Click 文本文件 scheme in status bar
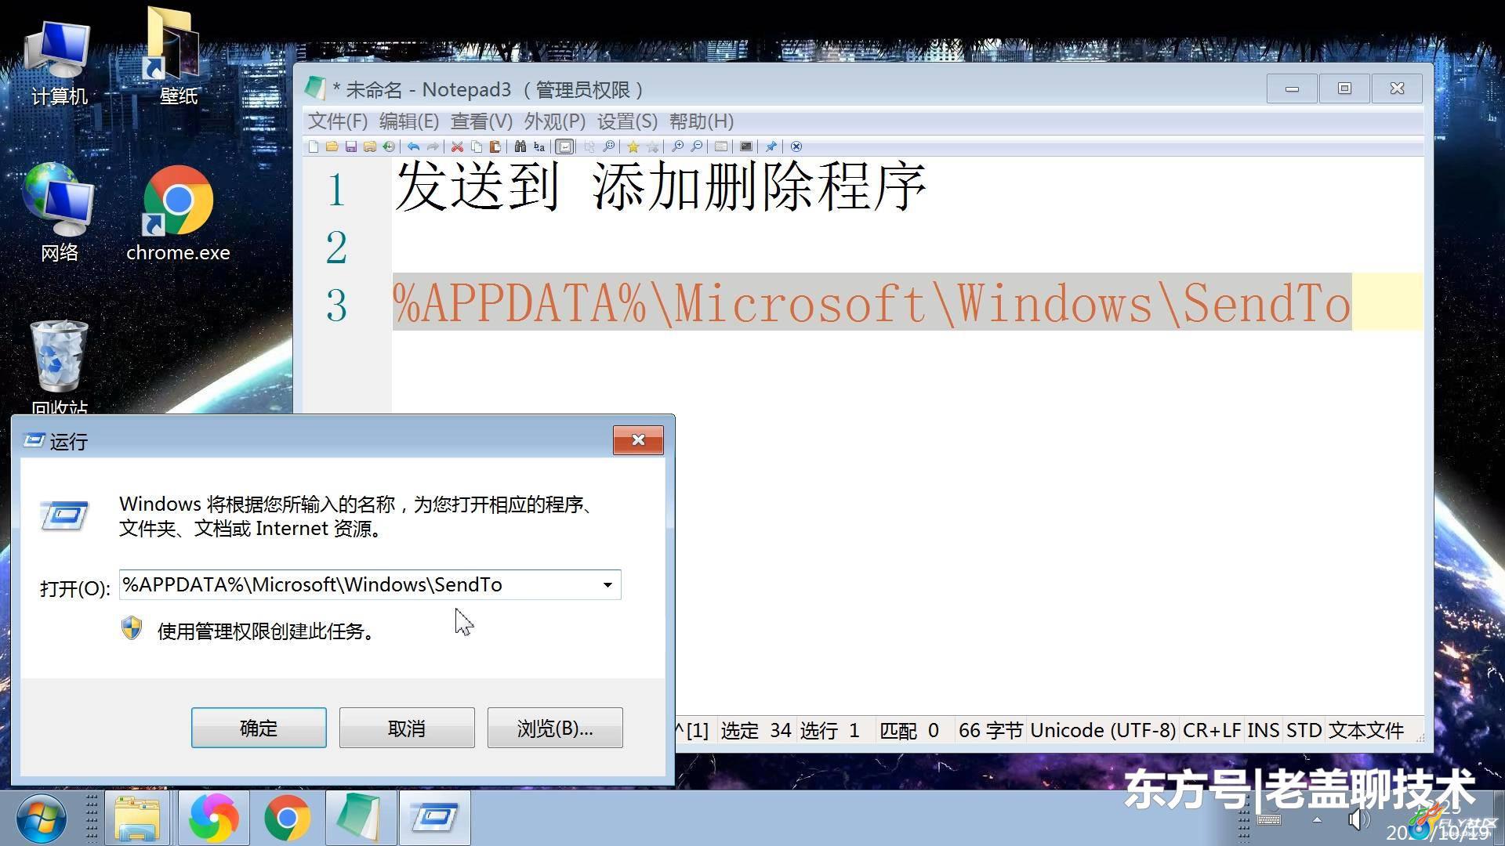 coord(1366,730)
